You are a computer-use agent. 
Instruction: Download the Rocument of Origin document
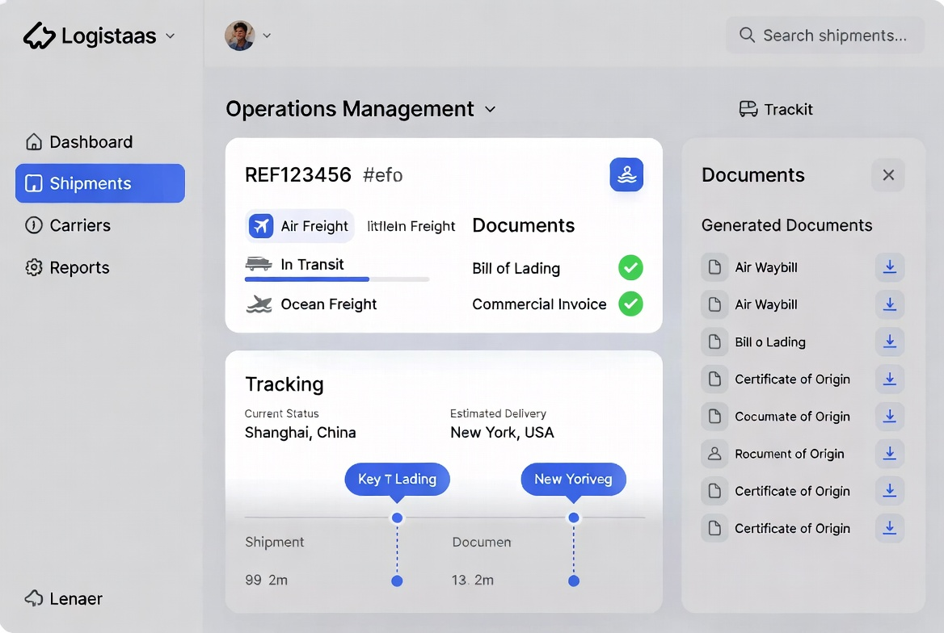click(x=889, y=454)
